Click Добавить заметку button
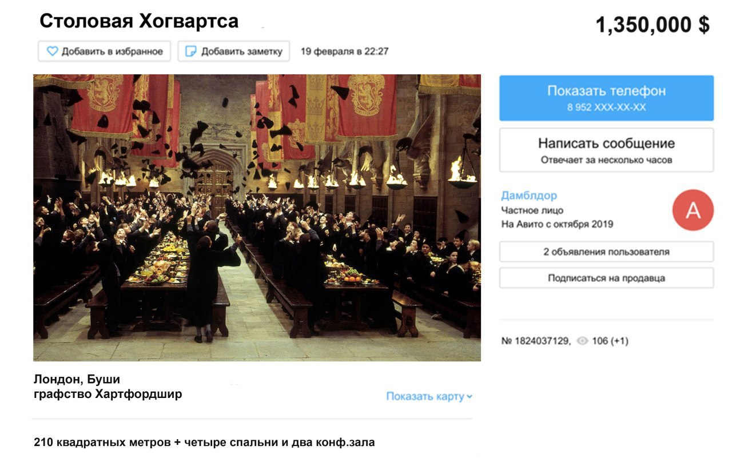Viewport: 732px width, 470px height. tap(234, 51)
